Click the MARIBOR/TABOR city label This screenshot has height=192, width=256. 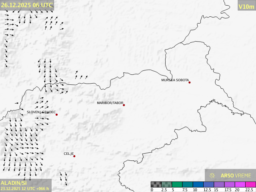pos(110,103)
